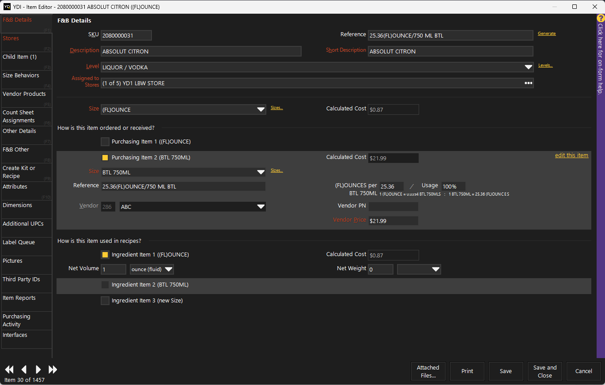Open Net Weight unit dropdown
Screen dimensions: 605x385
coord(435,269)
